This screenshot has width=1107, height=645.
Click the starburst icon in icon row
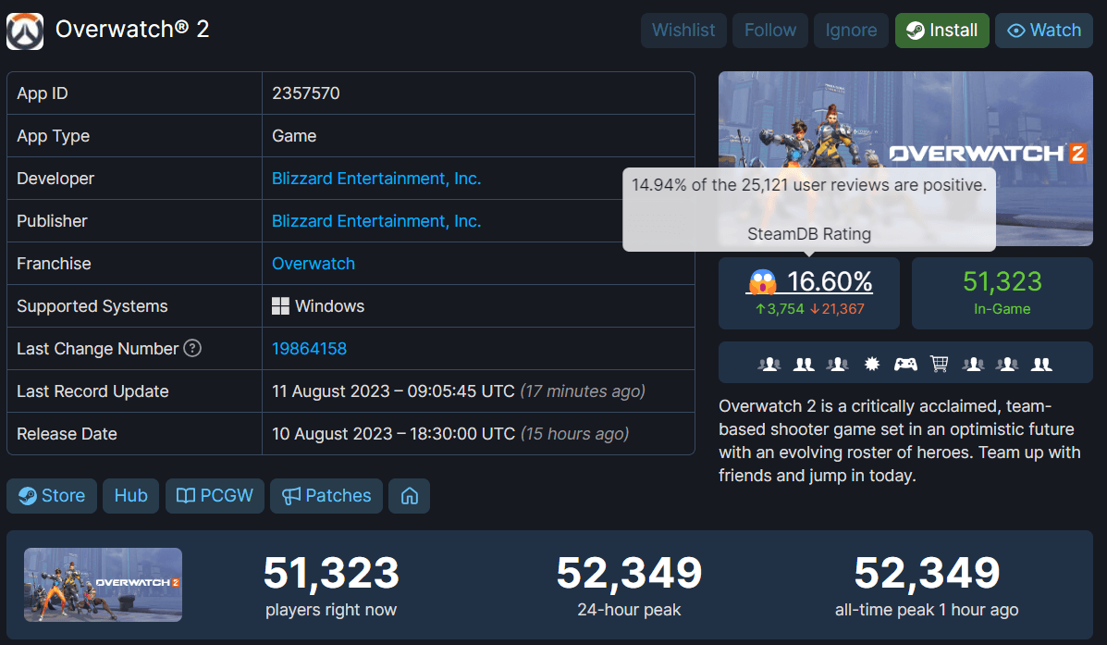click(872, 364)
